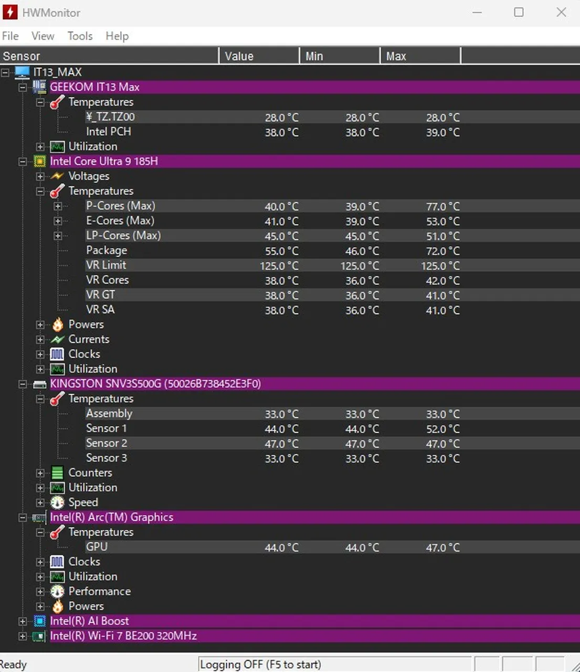
Task: Click the Logging OFF status bar text
Action: 260,664
